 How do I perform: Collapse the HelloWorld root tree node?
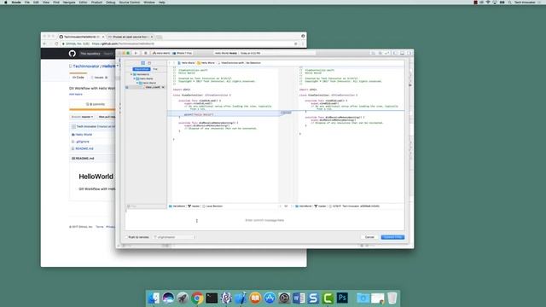tap(131, 74)
